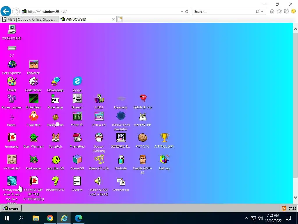The width and height of the screenshot is (298, 224).
Task: Open Game Of Life icon
Action: click(x=99, y=159)
